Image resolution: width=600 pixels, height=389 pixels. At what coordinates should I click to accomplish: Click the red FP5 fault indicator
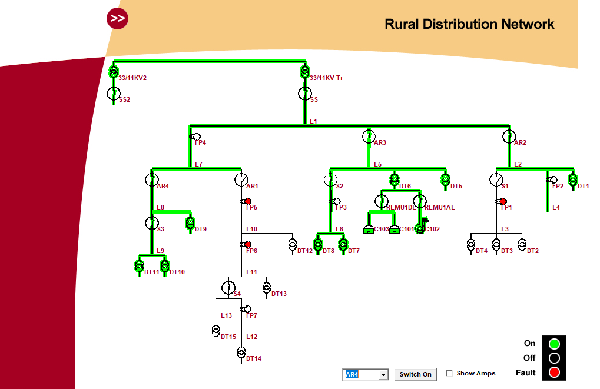point(247,201)
